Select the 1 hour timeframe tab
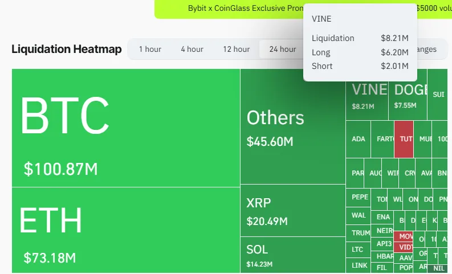 click(150, 49)
